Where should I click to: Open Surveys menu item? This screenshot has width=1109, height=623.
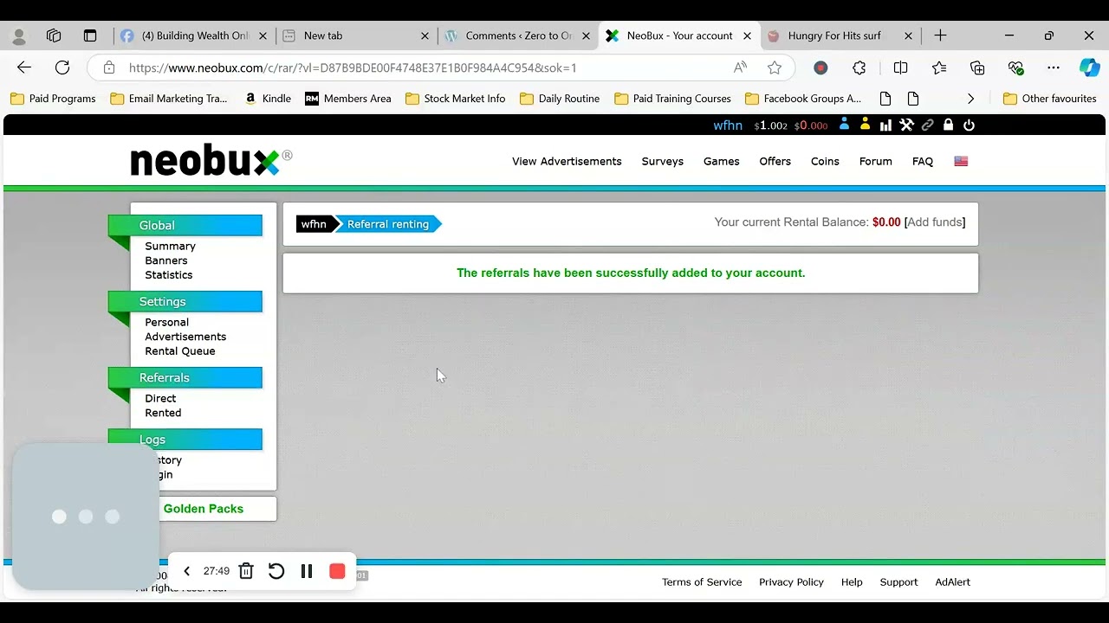point(663,161)
